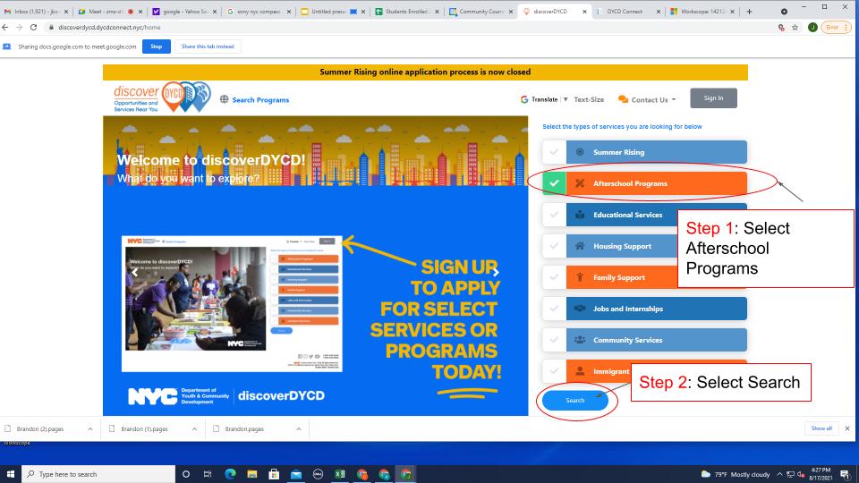
Task: Open the Windows Start menu
Action: pyautogui.click(x=10, y=474)
